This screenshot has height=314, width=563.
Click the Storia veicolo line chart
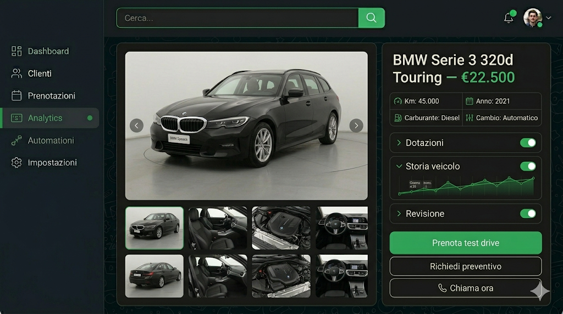(x=466, y=187)
